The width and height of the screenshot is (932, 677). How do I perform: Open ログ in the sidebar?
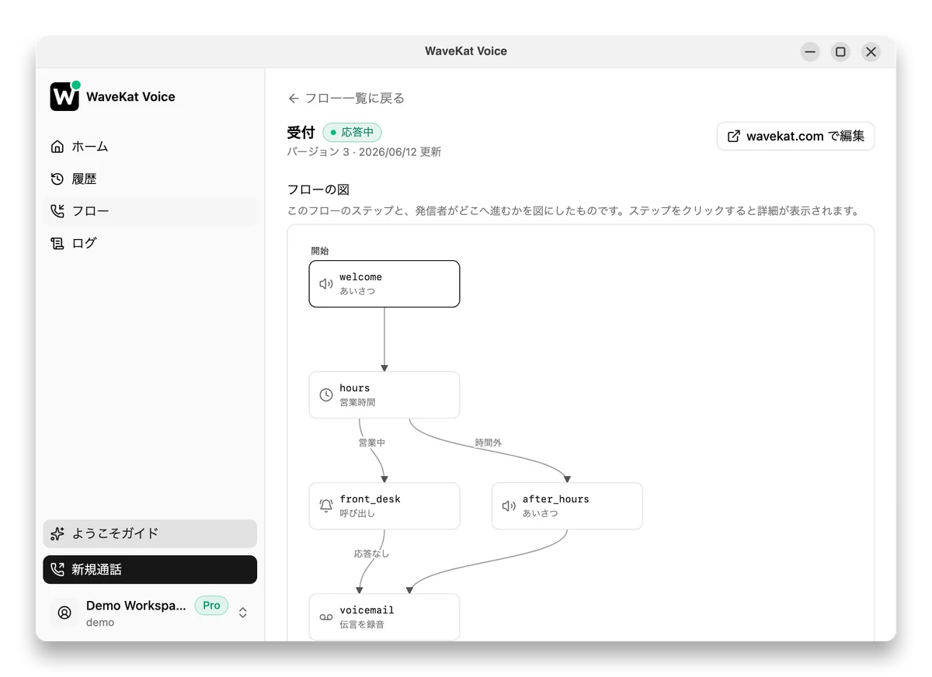point(150,243)
